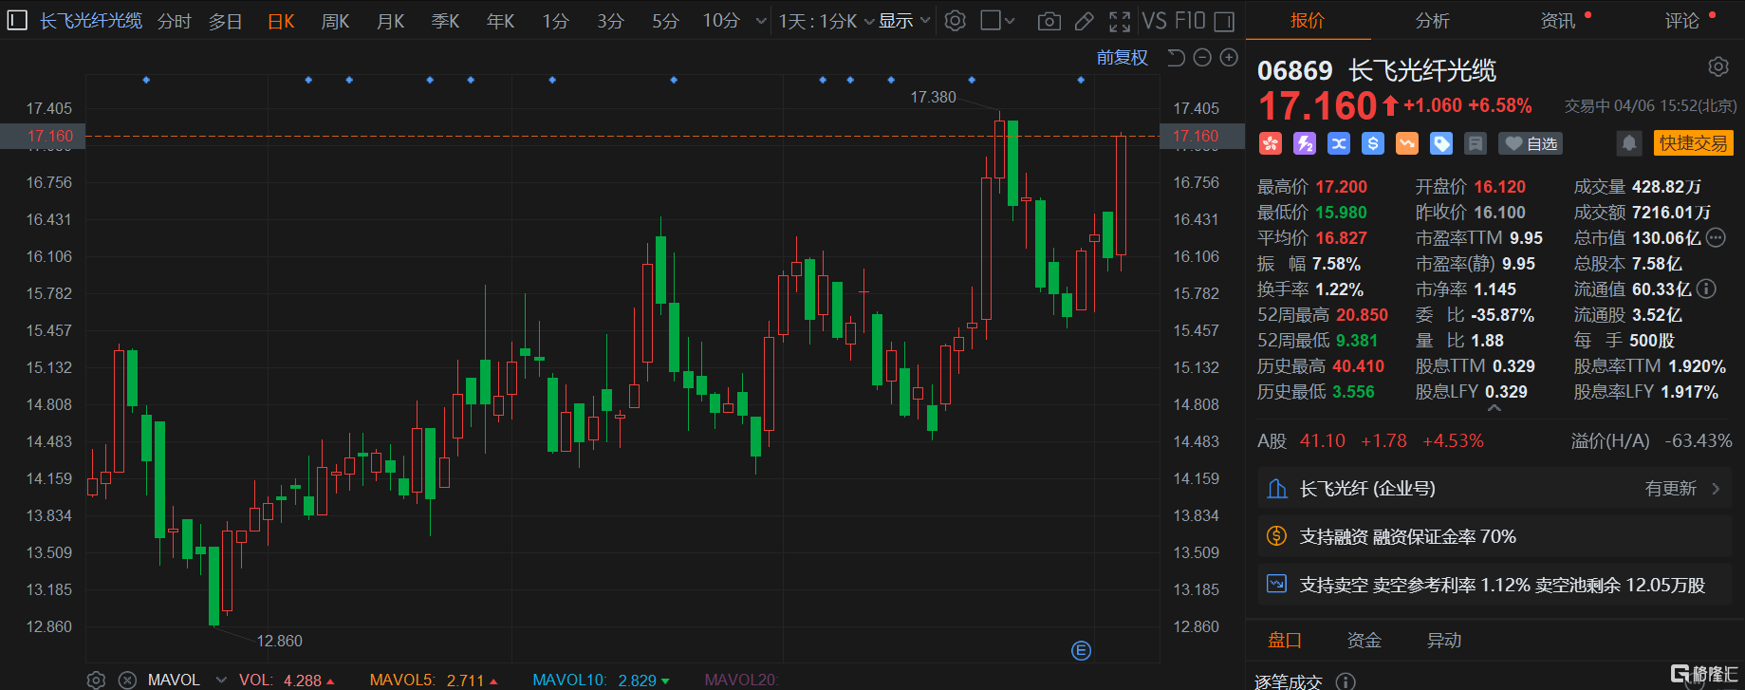Image resolution: width=1745 pixels, height=690 pixels.
Task: Click 有更新 link in 企业号 row
Action: 1670,489
